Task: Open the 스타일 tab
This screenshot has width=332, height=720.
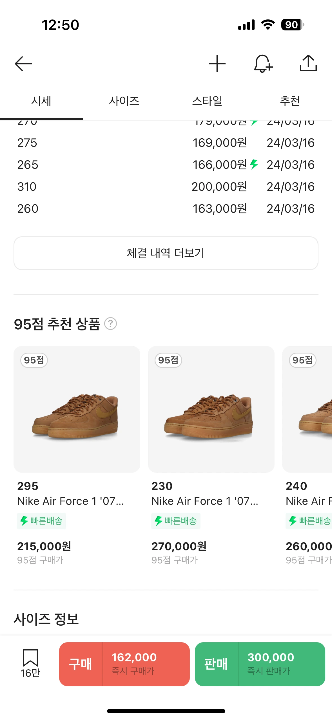Action: 207,101
